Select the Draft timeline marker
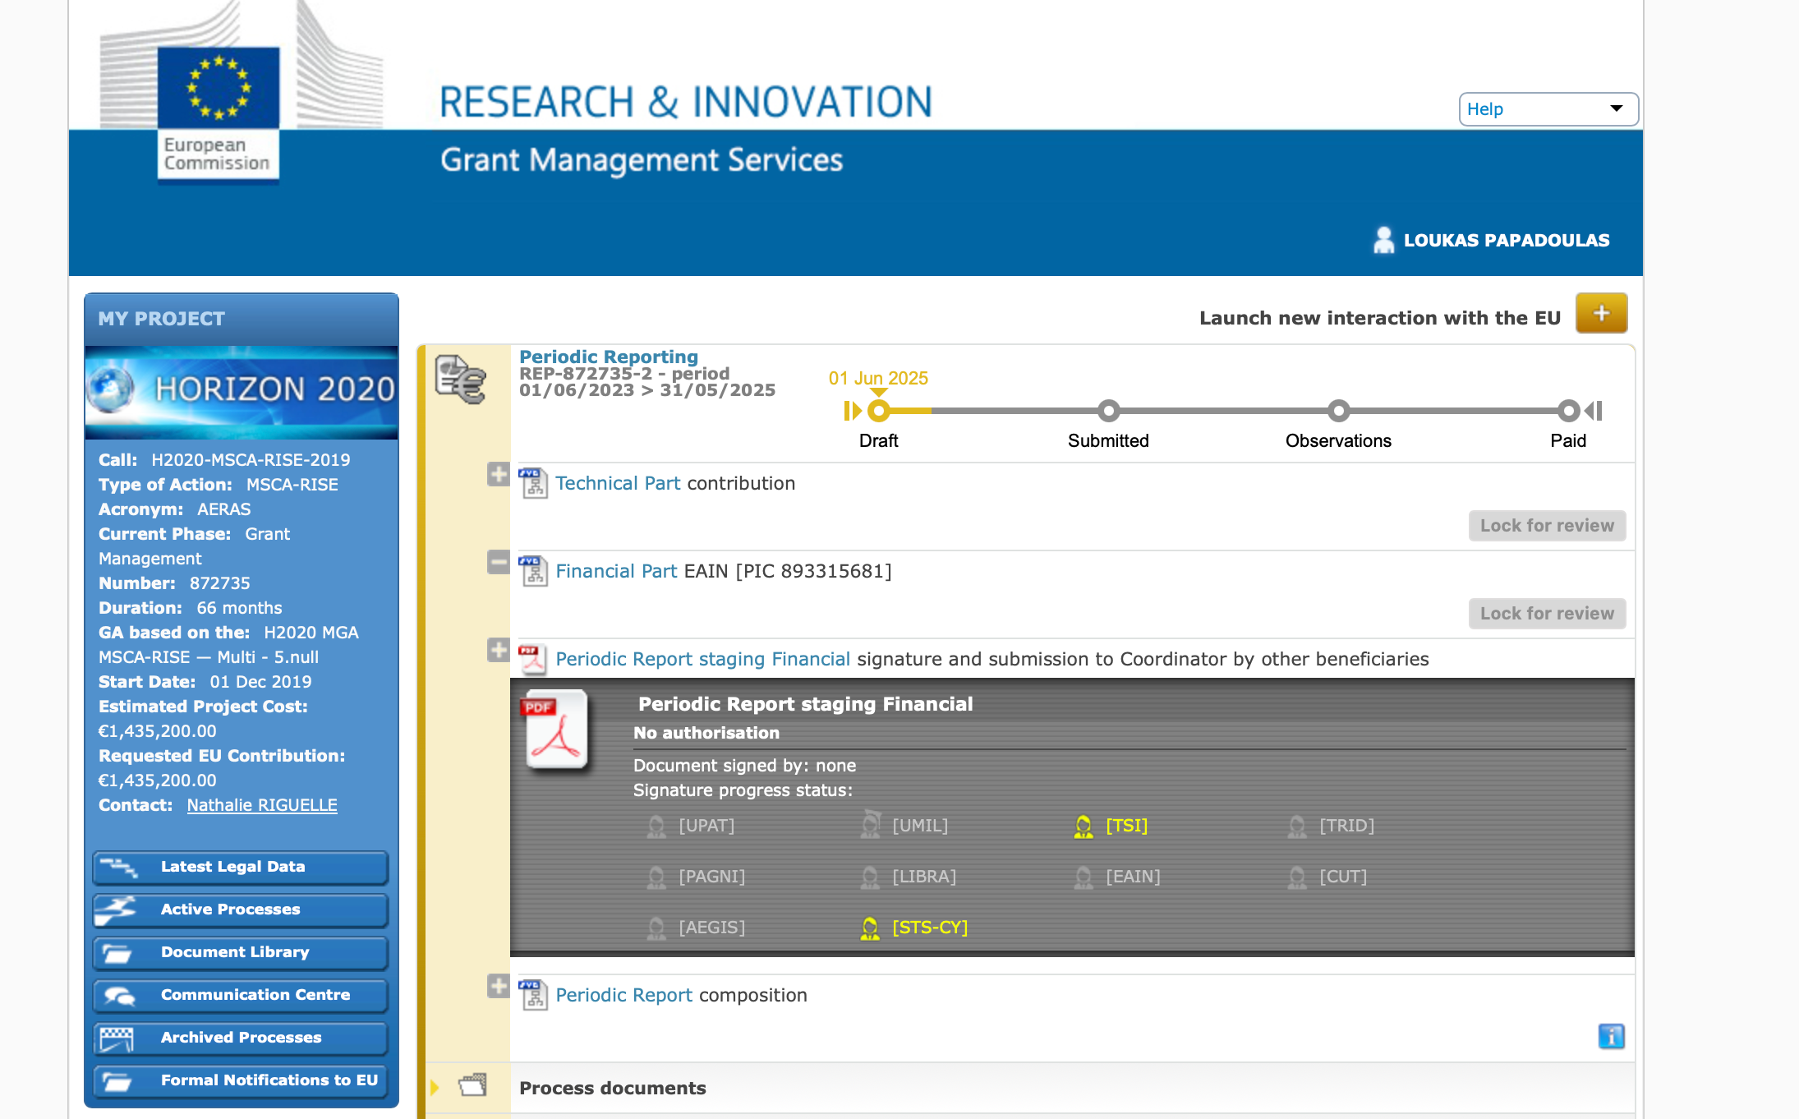Viewport: 1799px width, 1119px height. (x=878, y=410)
